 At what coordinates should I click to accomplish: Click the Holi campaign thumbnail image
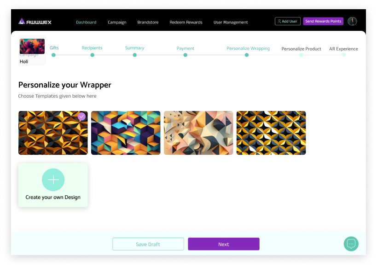tap(32, 46)
